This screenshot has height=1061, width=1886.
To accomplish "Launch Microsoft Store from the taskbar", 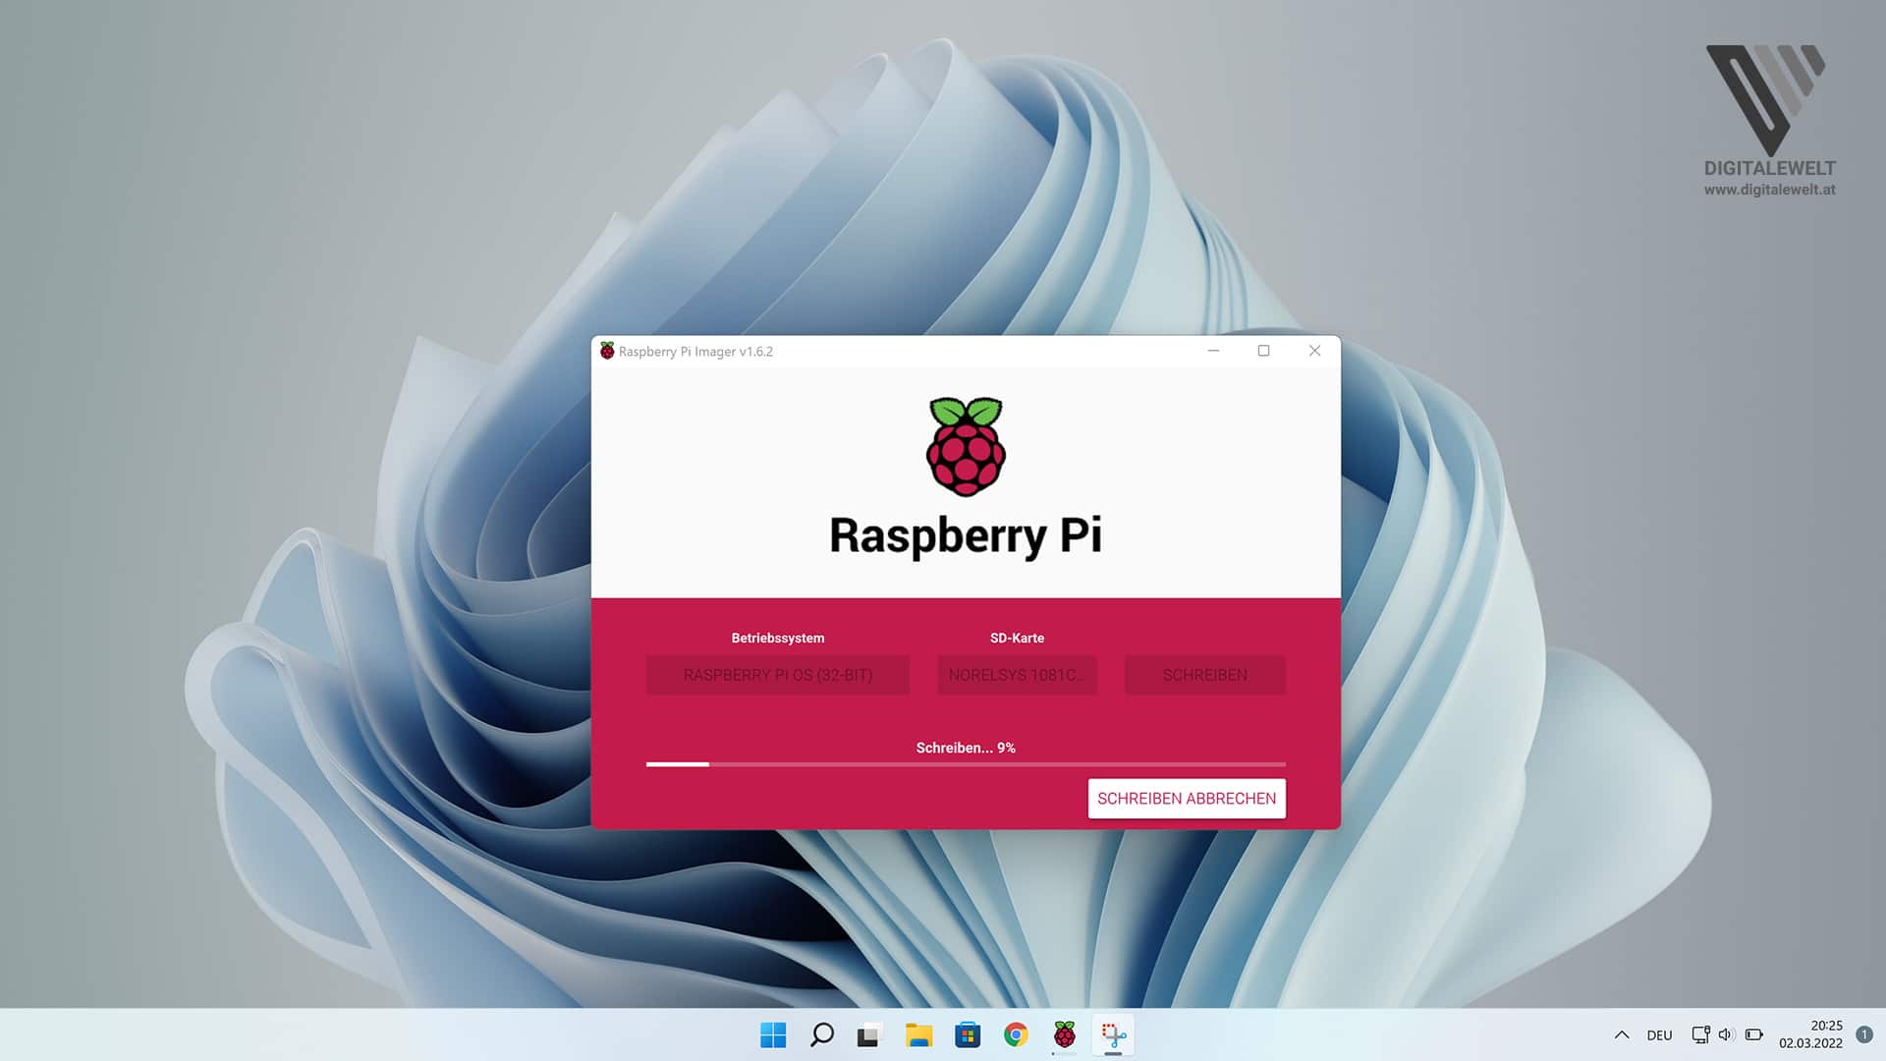I will click(x=968, y=1034).
